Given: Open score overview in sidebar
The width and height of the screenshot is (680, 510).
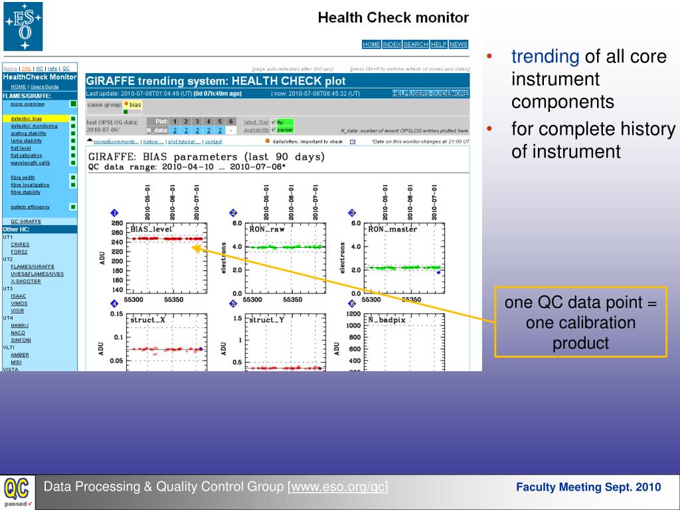Looking at the screenshot, I should (x=28, y=104).
